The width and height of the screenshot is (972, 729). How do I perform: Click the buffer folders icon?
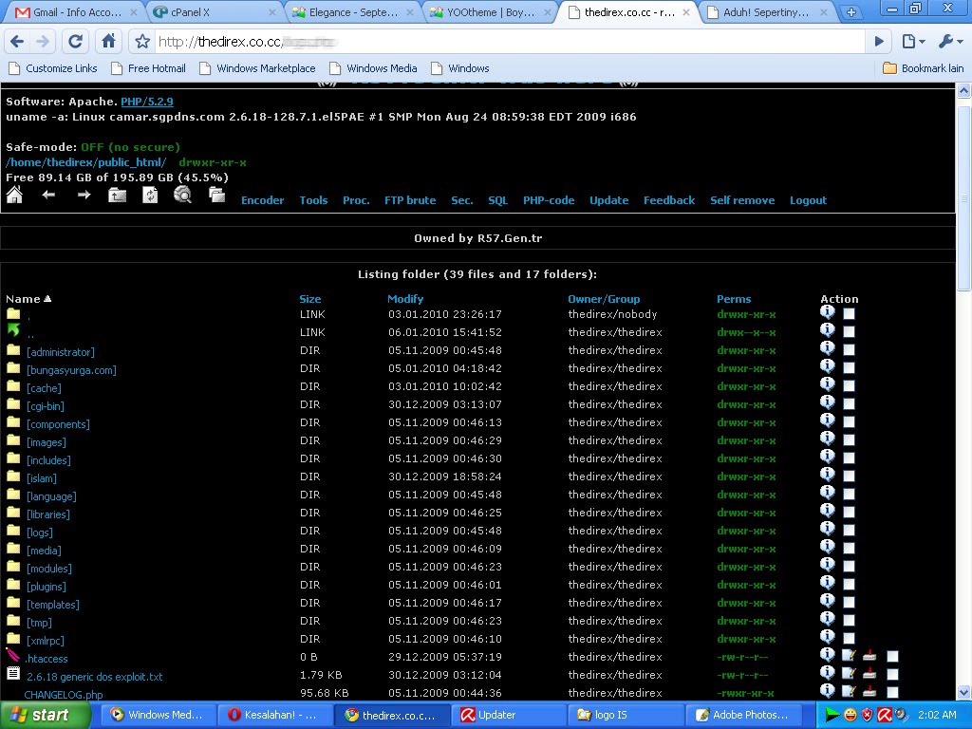[216, 196]
